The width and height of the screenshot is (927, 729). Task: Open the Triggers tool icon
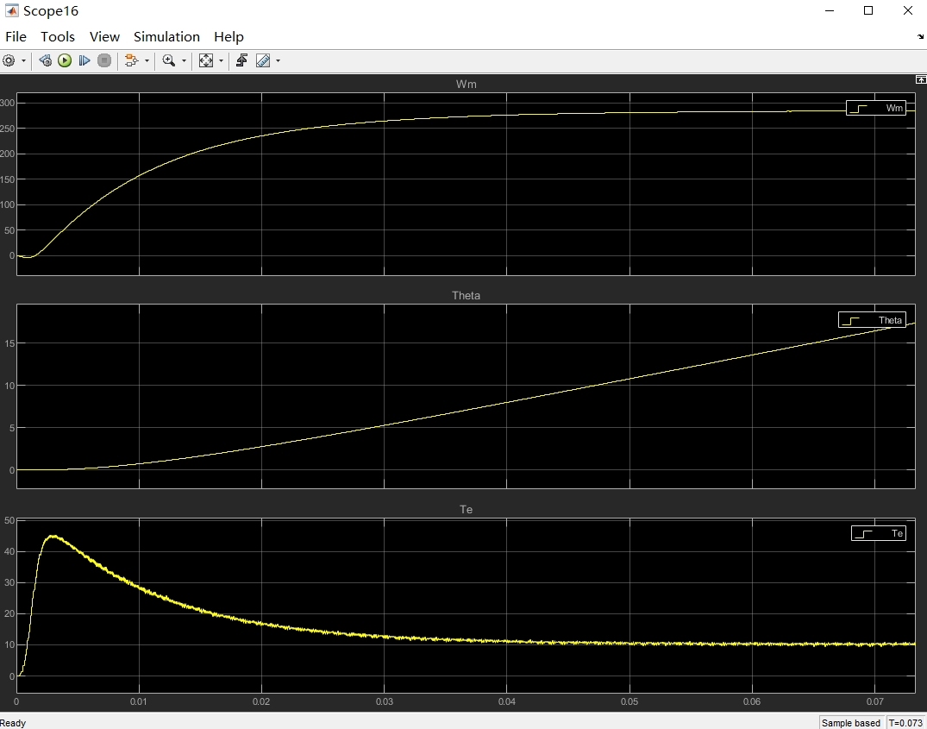point(241,60)
